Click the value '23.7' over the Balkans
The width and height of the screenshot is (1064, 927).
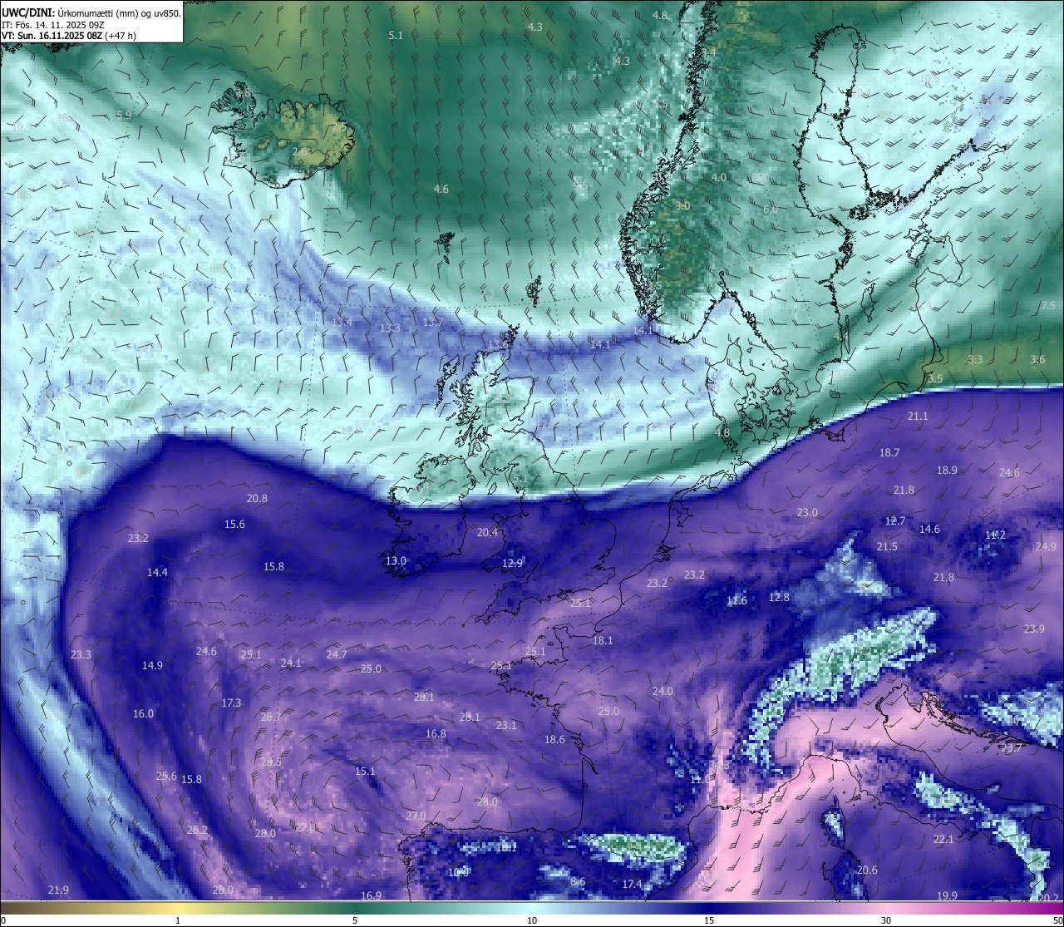tap(1012, 747)
